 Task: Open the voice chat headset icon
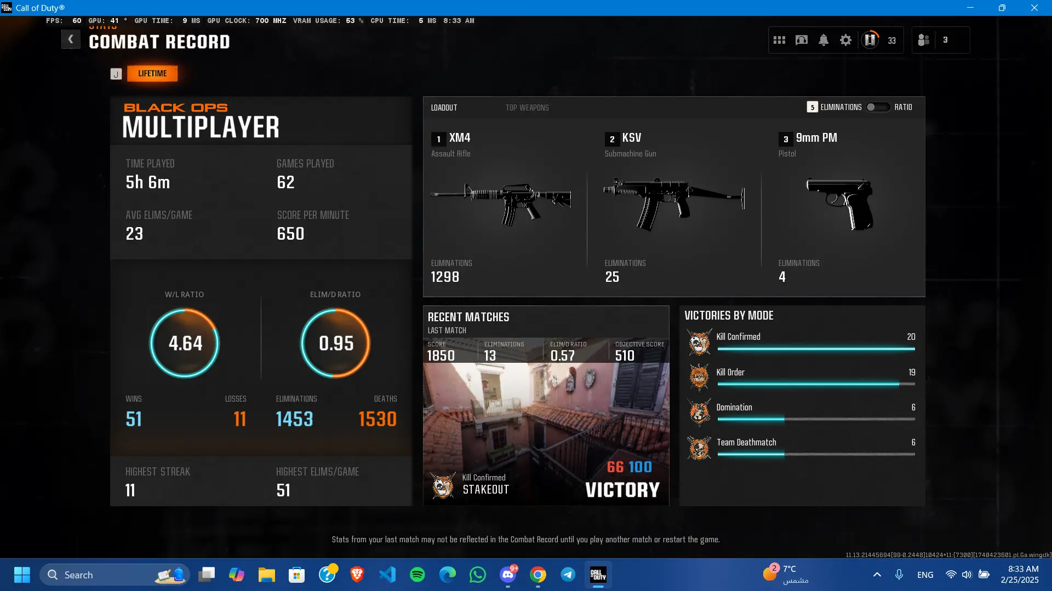[801, 40]
